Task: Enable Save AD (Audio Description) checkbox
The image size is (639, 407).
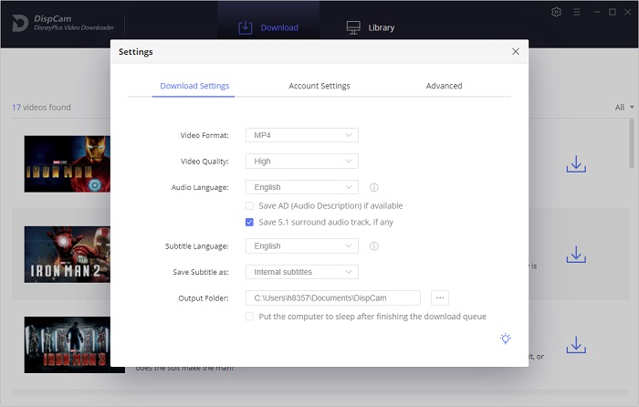Action: point(250,206)
